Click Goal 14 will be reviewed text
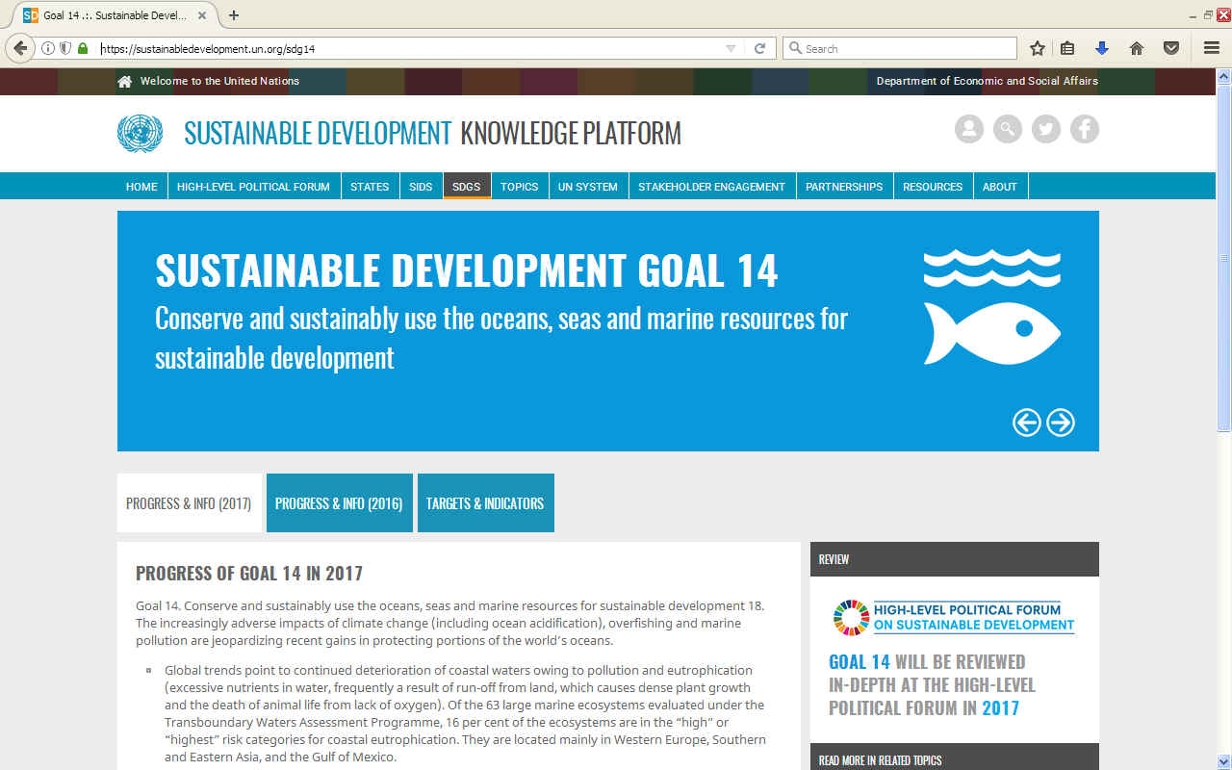This screenshot has height=770, width=1232. (932, 685)
